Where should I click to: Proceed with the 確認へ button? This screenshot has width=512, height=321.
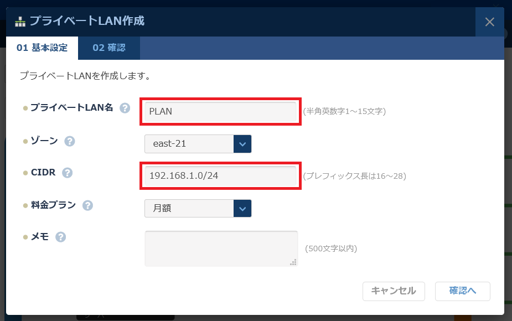(462, 291)
